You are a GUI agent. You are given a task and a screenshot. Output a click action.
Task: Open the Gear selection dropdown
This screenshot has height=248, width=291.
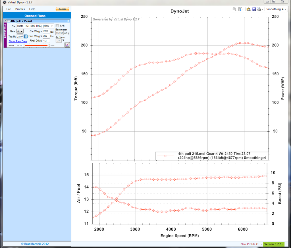[20, 31]
